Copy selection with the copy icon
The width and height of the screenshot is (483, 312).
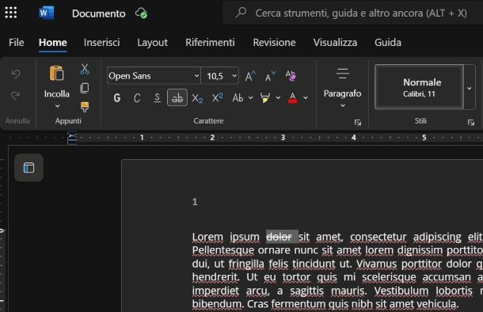click(x=85, y=88)
